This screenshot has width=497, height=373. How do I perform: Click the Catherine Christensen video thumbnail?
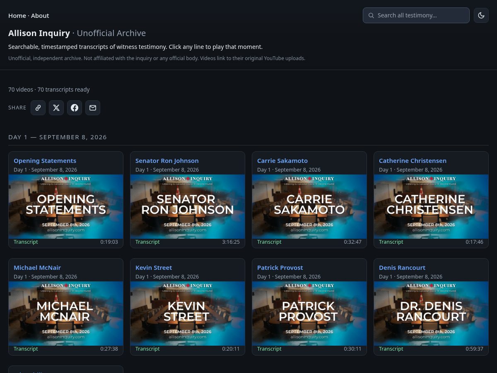coord(431,206)
